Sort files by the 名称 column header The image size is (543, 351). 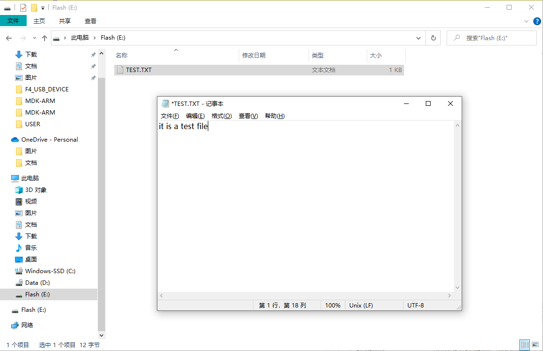coord(177,55)
